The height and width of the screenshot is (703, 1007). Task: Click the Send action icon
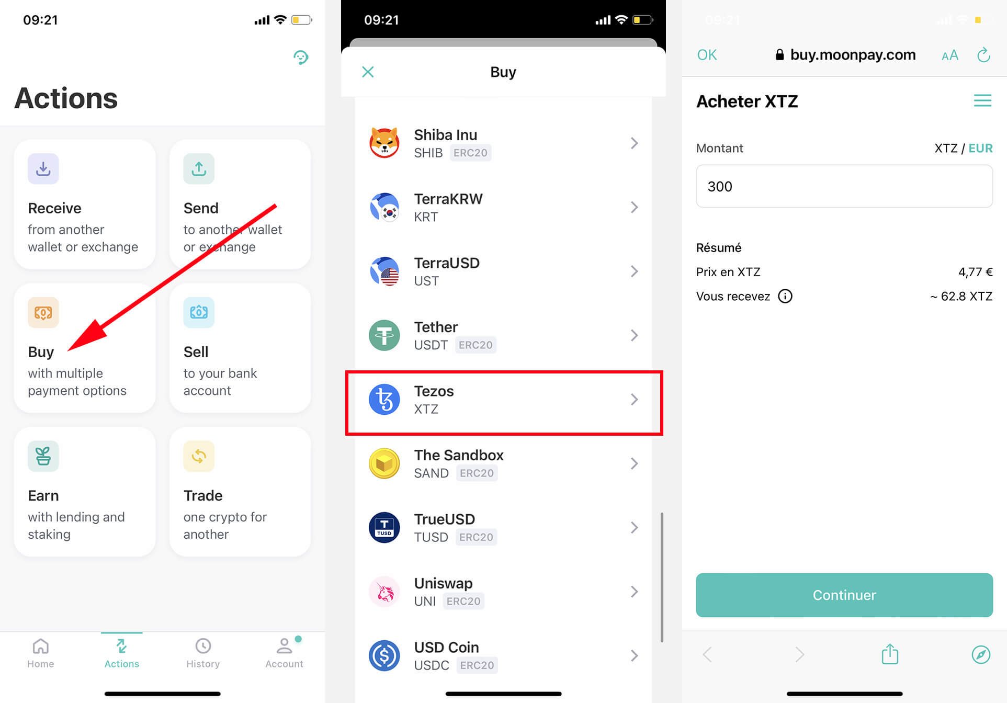[199, 167]
